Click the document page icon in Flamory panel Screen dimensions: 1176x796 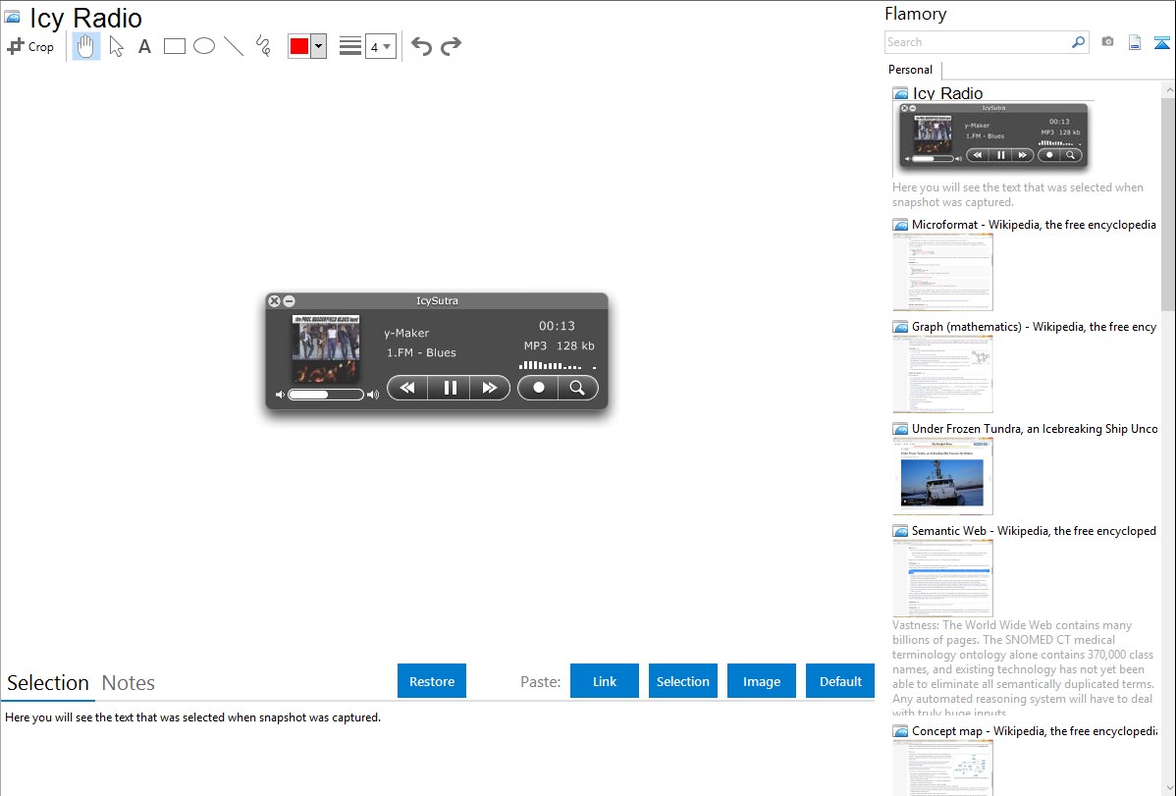click(x=1135, y=42)
